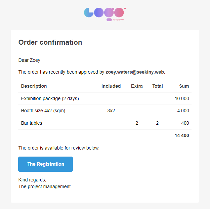Select the Bar tables row label

pos(32,123)
